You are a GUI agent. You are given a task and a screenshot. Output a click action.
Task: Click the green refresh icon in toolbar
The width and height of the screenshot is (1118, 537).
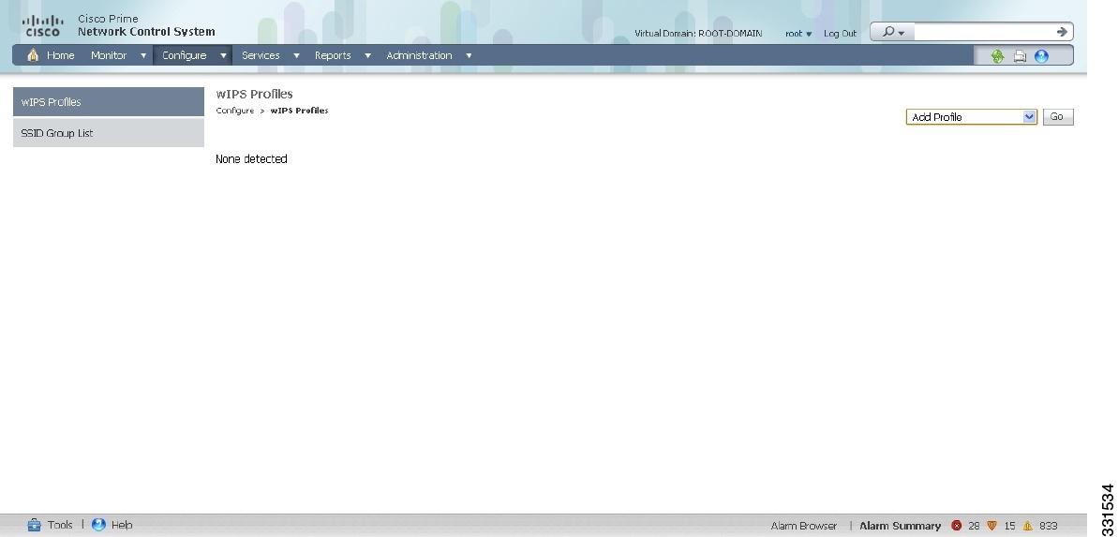click(x=997, y=56)
